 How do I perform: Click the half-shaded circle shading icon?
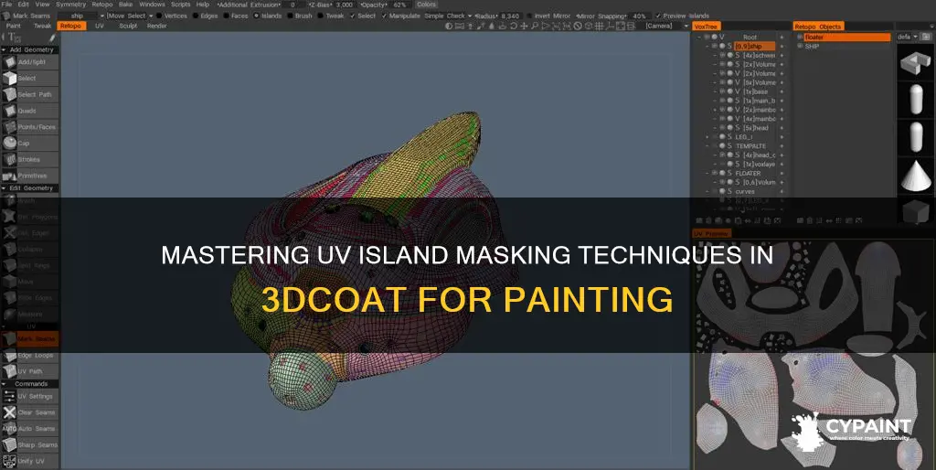(x=450, y=27)
